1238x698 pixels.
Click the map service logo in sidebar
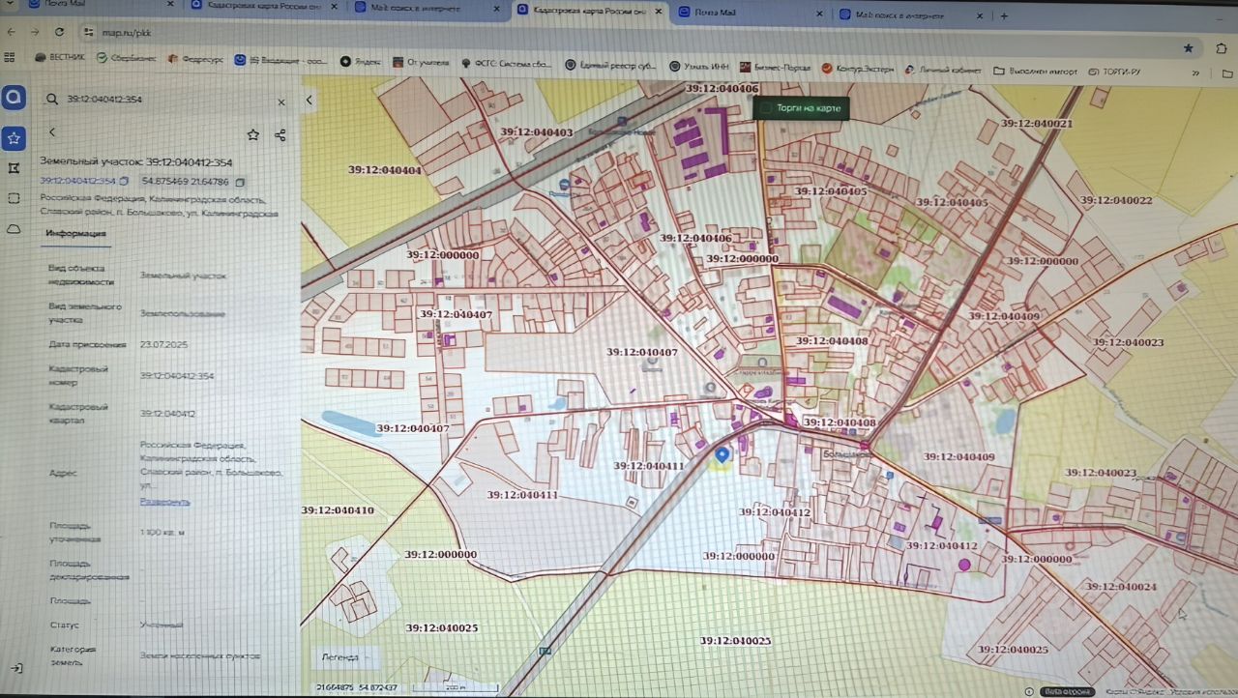14,99
